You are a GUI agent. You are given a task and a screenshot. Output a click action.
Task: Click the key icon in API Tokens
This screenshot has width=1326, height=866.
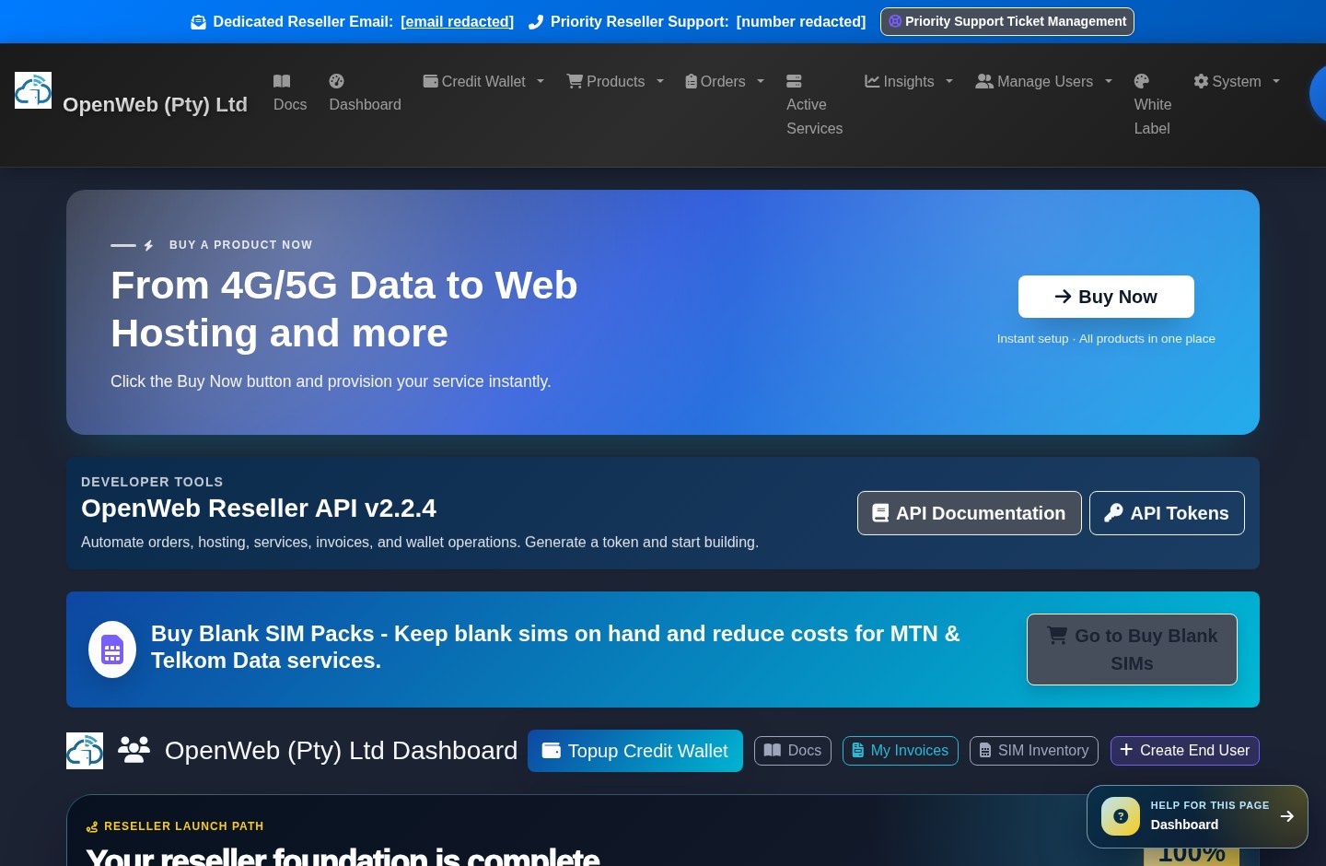[1113, 513]
